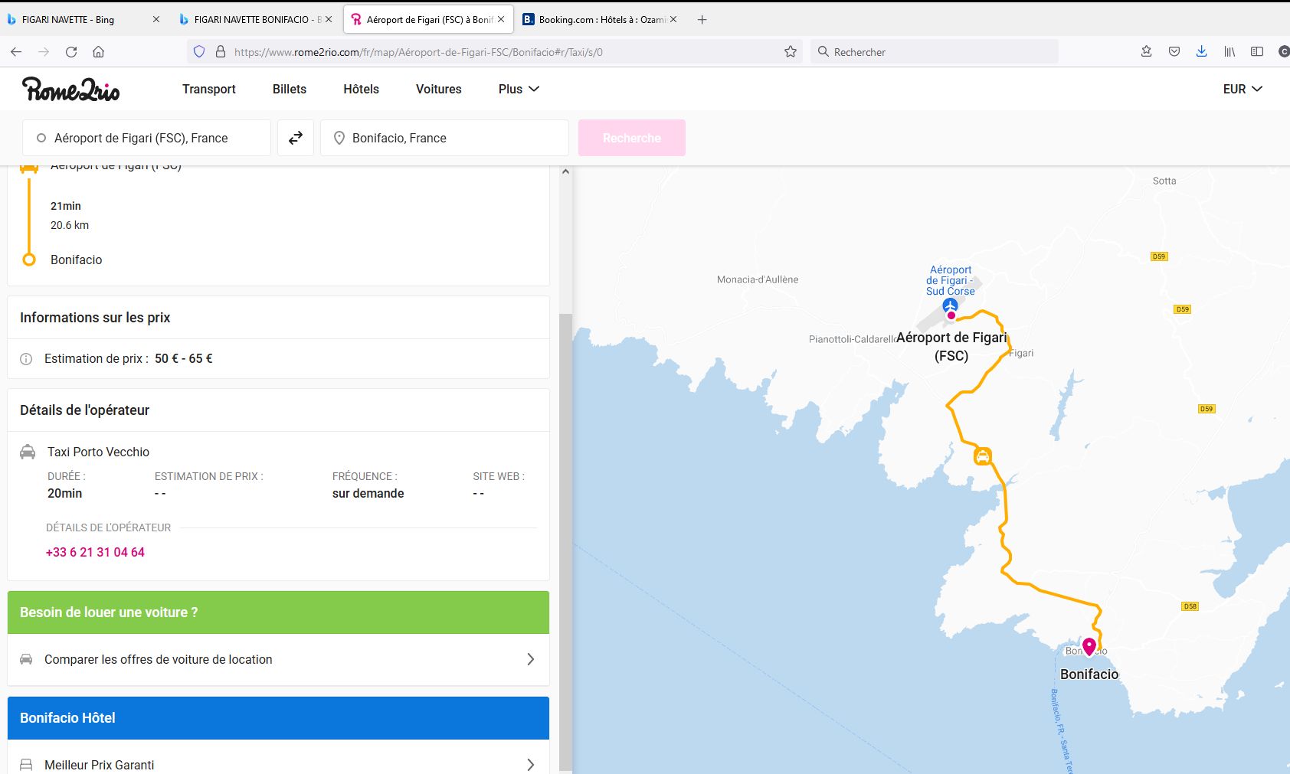Reload the page with refresh icon
This screenshot has width=1290, height=774.
point(71,52)
